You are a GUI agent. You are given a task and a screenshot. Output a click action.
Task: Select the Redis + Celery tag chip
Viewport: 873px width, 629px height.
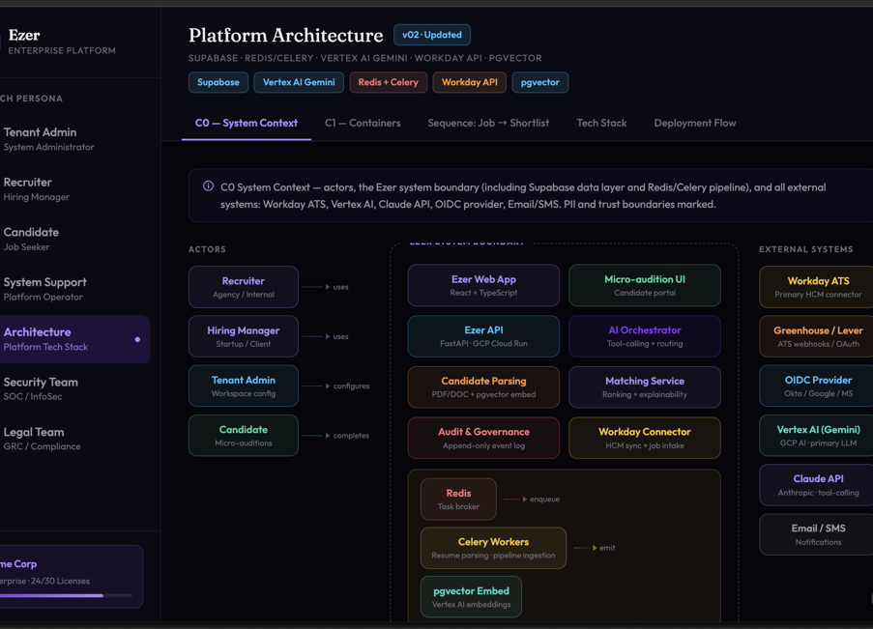[388, 82]
